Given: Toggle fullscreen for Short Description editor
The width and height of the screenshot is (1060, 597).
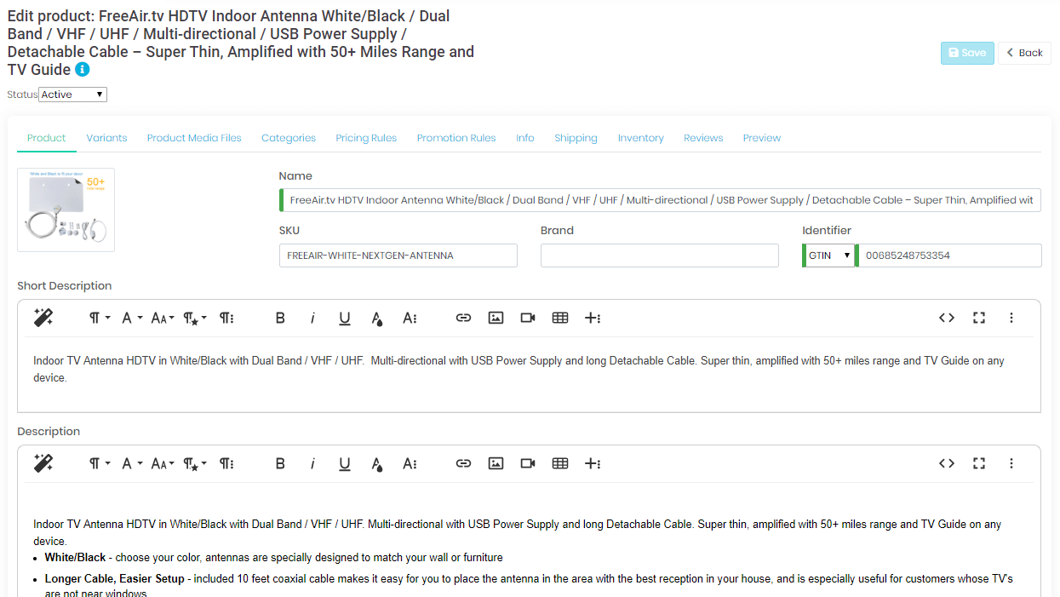Looking at the screenshot, I should tap(979, 318).
